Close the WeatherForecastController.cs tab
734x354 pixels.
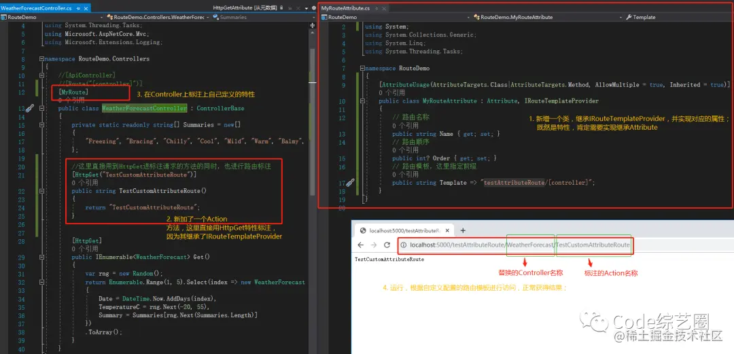pyautogui.click(x=86, y=8)
